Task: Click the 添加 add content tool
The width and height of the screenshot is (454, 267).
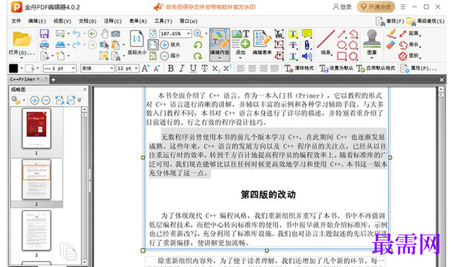Action: click(241, 42)
